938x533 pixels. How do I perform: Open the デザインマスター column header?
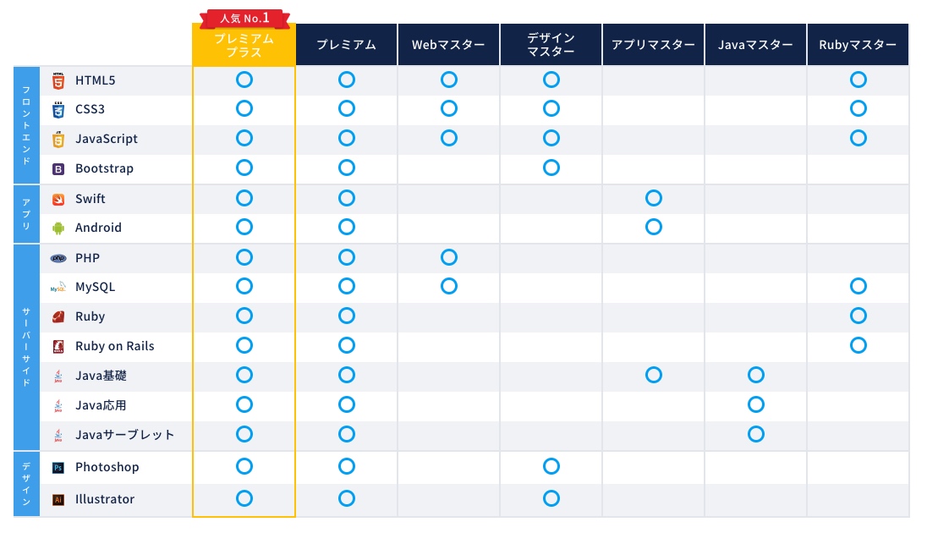click(x=551, y=44)
